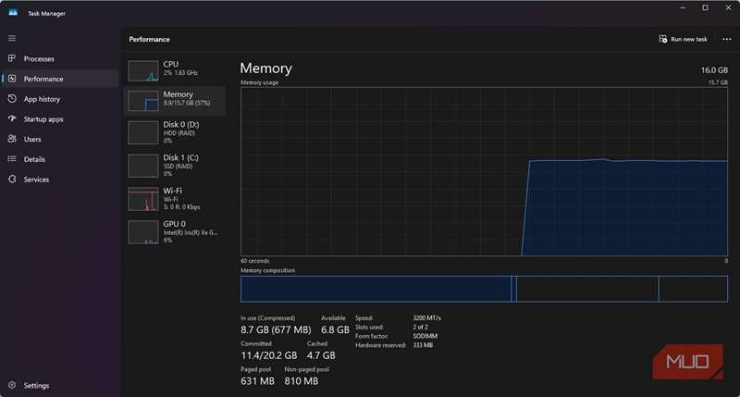Select the Memory performance item
The image size is (740, 397).
[174, 99]
